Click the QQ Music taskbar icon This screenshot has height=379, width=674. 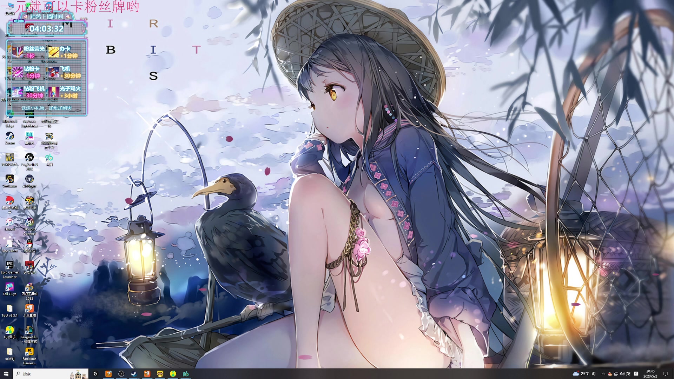tap(173, 374)
